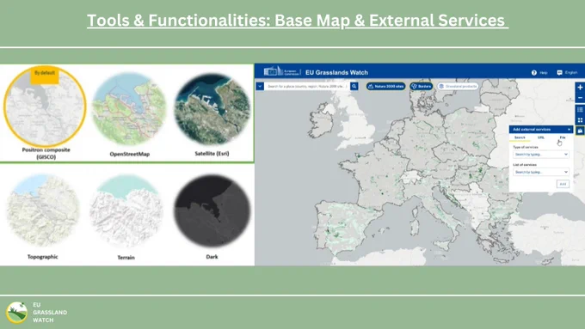Click the English language link

tap(571, 73)
